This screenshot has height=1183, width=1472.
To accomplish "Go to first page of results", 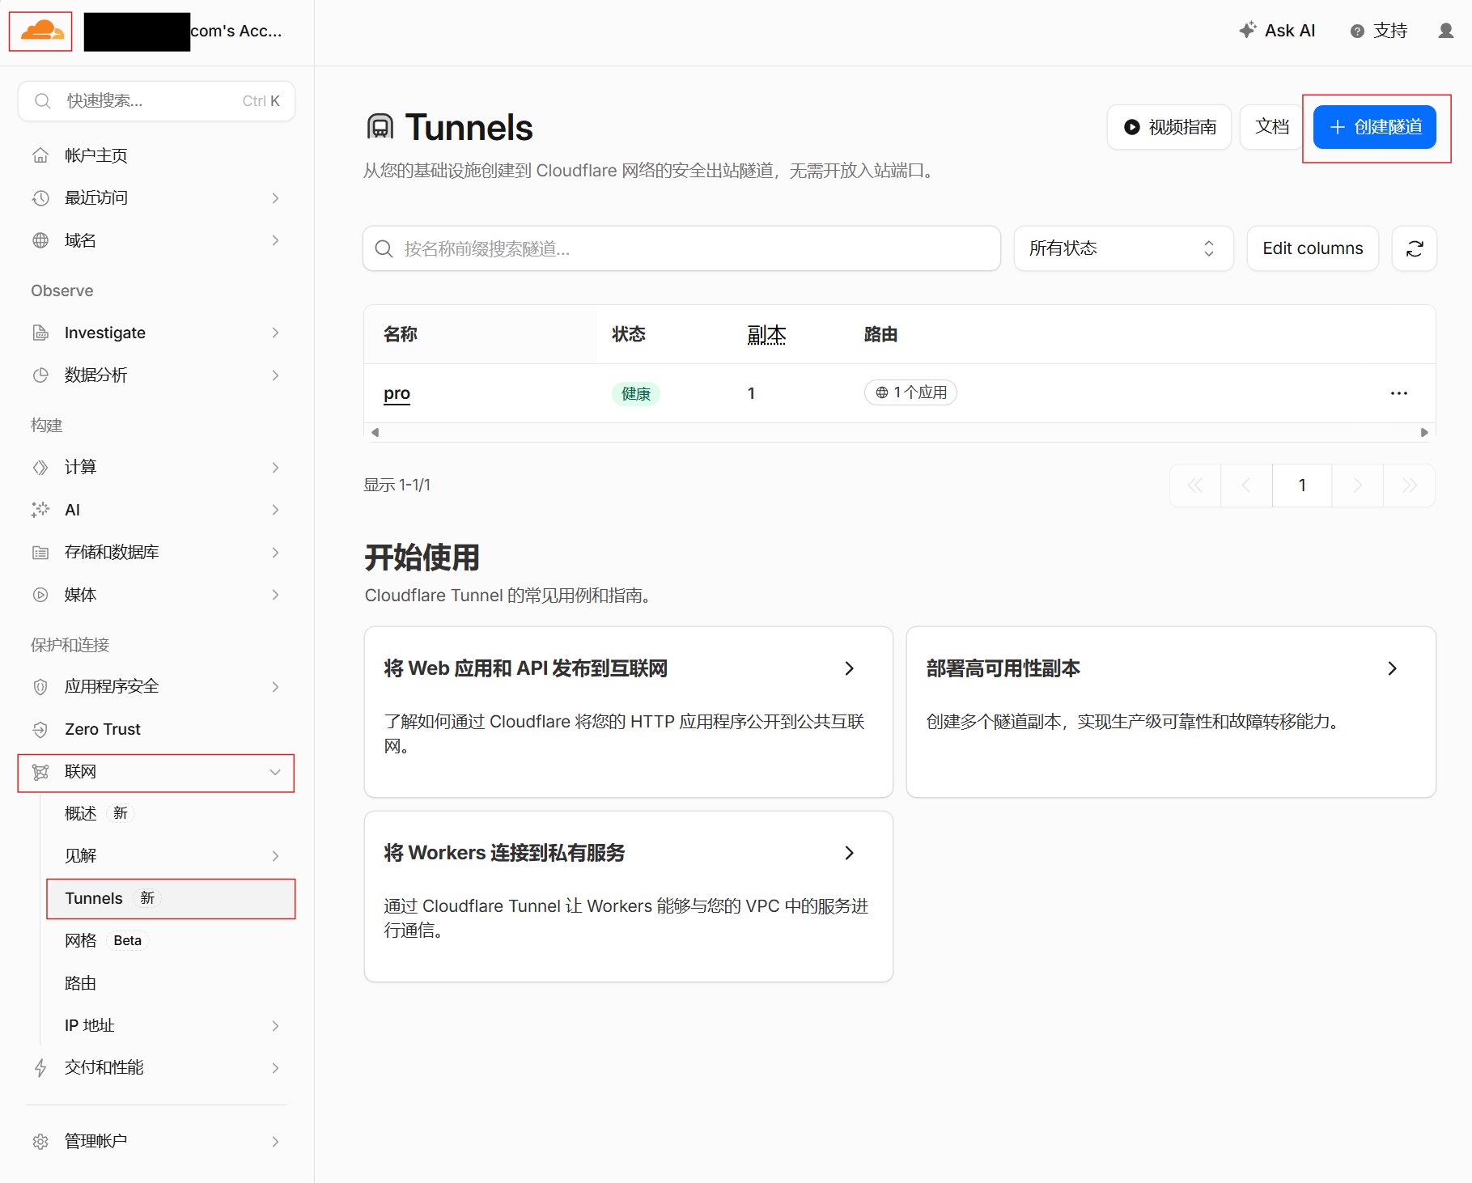I will [1194, 485].
